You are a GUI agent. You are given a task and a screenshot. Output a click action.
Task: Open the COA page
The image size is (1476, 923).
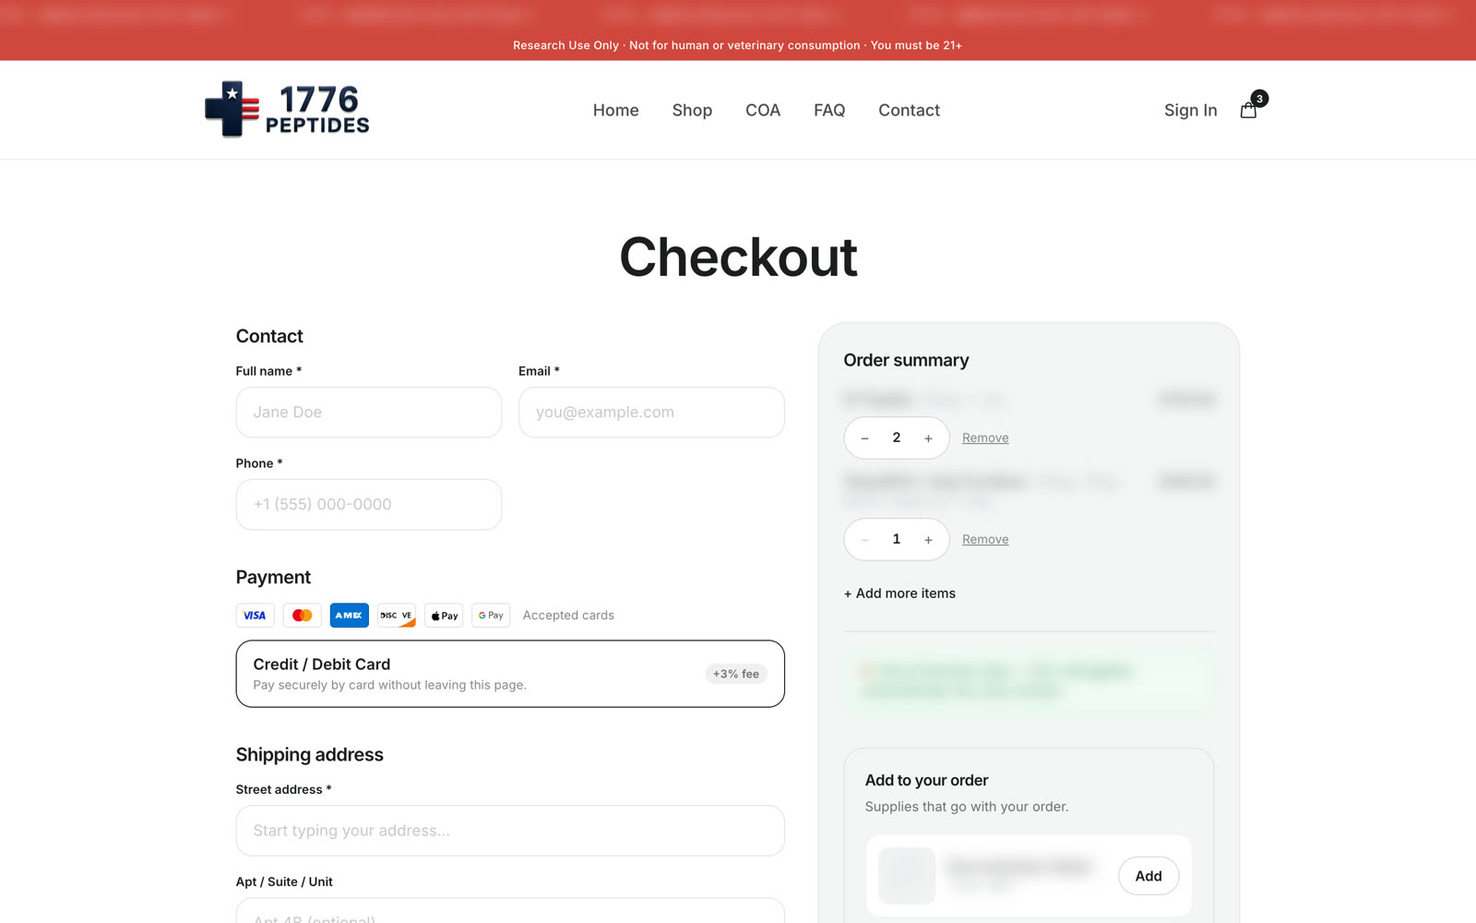(x=763, y=110)
